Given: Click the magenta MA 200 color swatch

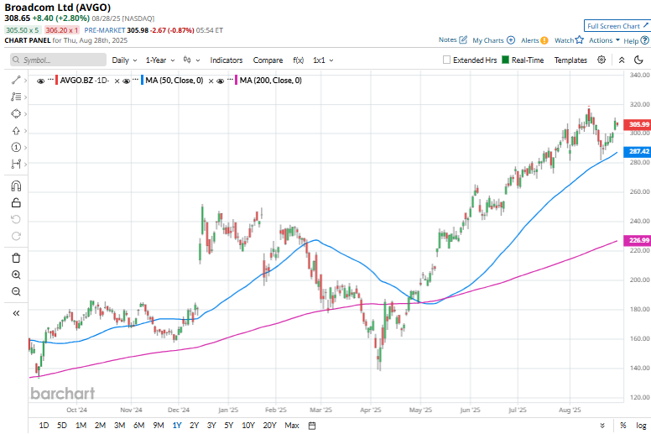Looking at the screenshot, I should (237, 81).
